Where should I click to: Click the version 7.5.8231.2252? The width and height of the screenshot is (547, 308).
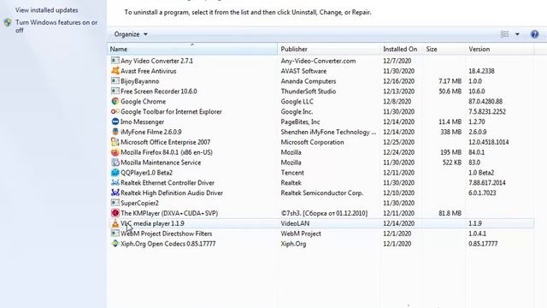(x=487, y=112)
